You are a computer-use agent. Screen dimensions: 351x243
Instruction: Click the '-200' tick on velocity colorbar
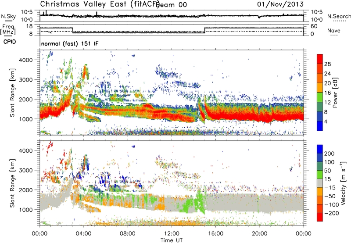point(332,213)
